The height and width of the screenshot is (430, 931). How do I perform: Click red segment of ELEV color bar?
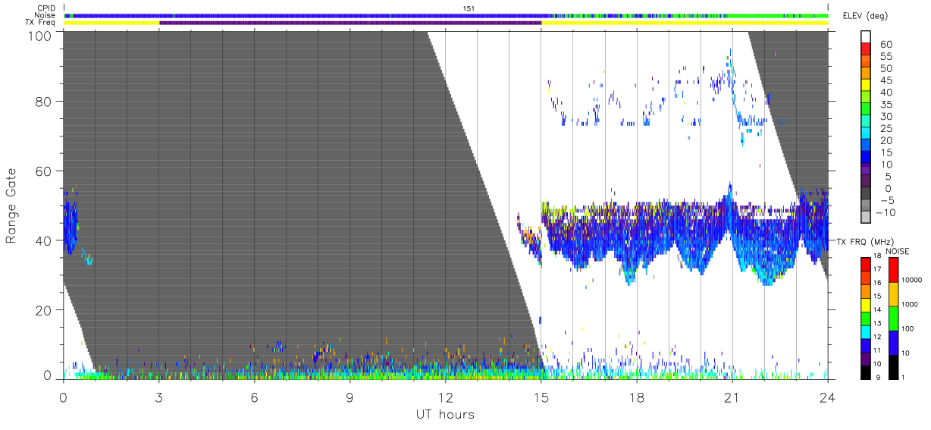867,50
